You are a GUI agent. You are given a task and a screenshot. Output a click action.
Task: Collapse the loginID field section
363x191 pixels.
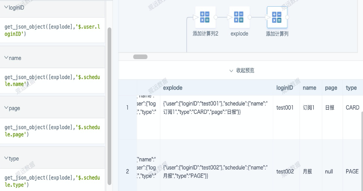click(x=6, y=7)
